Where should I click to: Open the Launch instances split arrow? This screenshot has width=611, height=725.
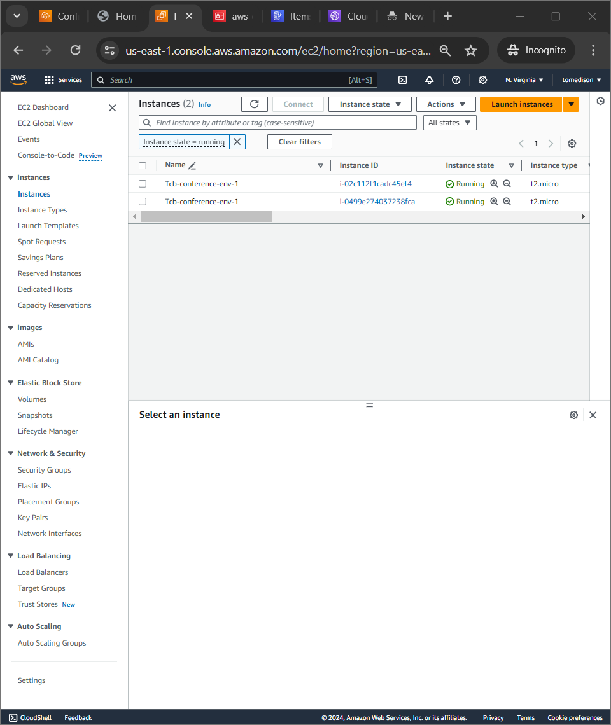pos(572,104)
